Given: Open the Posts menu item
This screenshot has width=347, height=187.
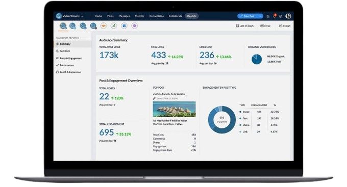Looking at the screenshot, I should tap(110, 16).
